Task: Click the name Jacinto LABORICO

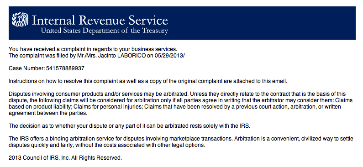Action: coord(123,56)
